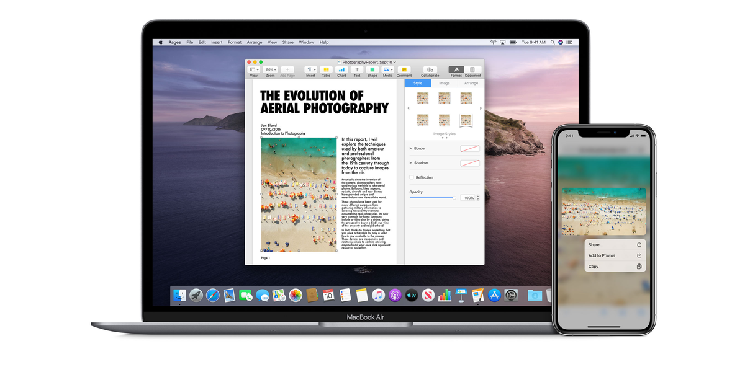Open the Media insert tool
This screenshot has width=745, height=372.
pos(387,69)
